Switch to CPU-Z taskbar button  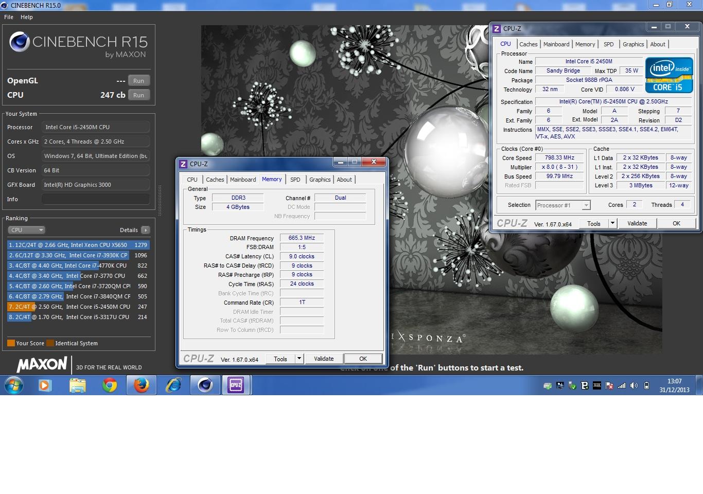236,385
